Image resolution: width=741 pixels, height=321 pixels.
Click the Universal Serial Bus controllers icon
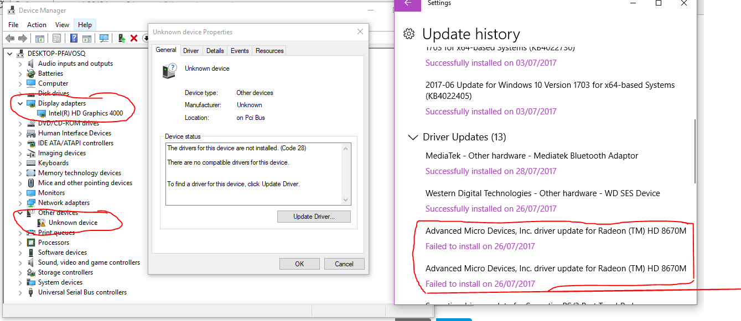[31, 292]
